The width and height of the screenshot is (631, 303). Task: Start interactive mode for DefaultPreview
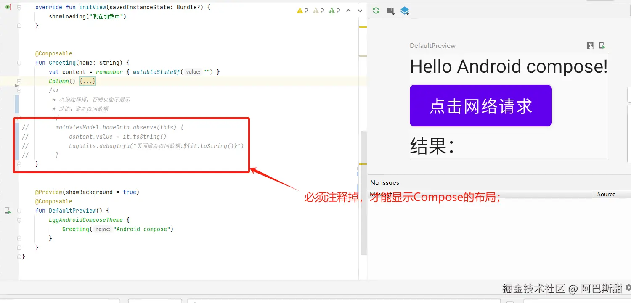590,45
